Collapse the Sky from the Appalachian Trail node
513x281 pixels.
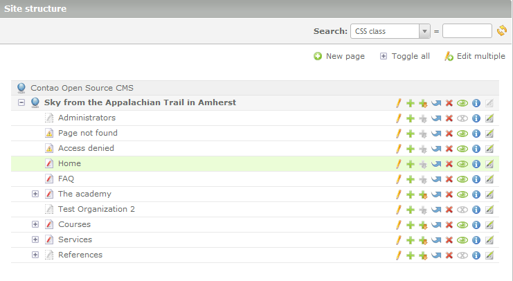pyautogui.click(x=21, y=103)
